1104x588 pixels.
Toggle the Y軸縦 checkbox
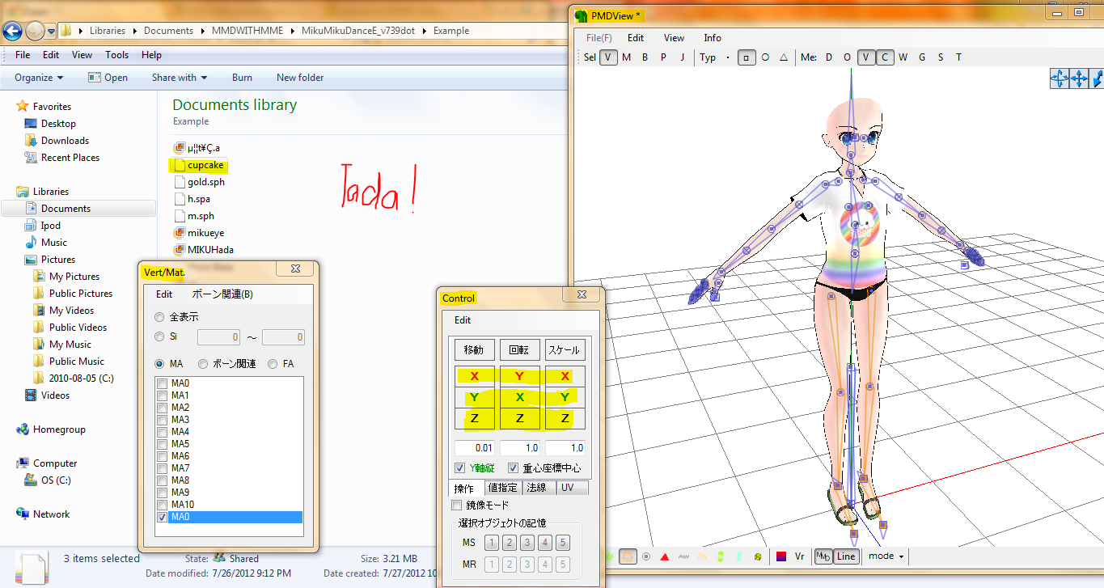pyautogui.click(x=459, y=468)
